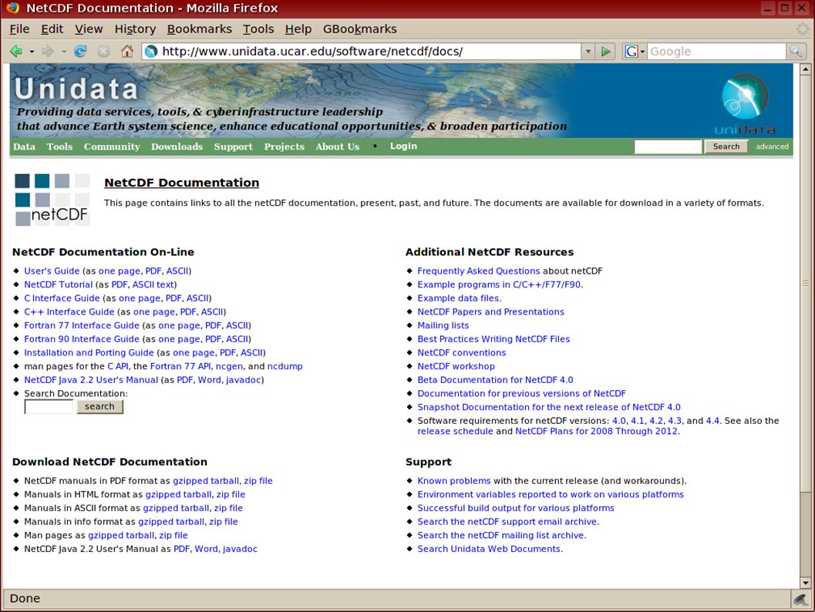The image size is (815, 612).
Task: Click the vertical scrollbar thumb
Action: (x=805, y=283)
